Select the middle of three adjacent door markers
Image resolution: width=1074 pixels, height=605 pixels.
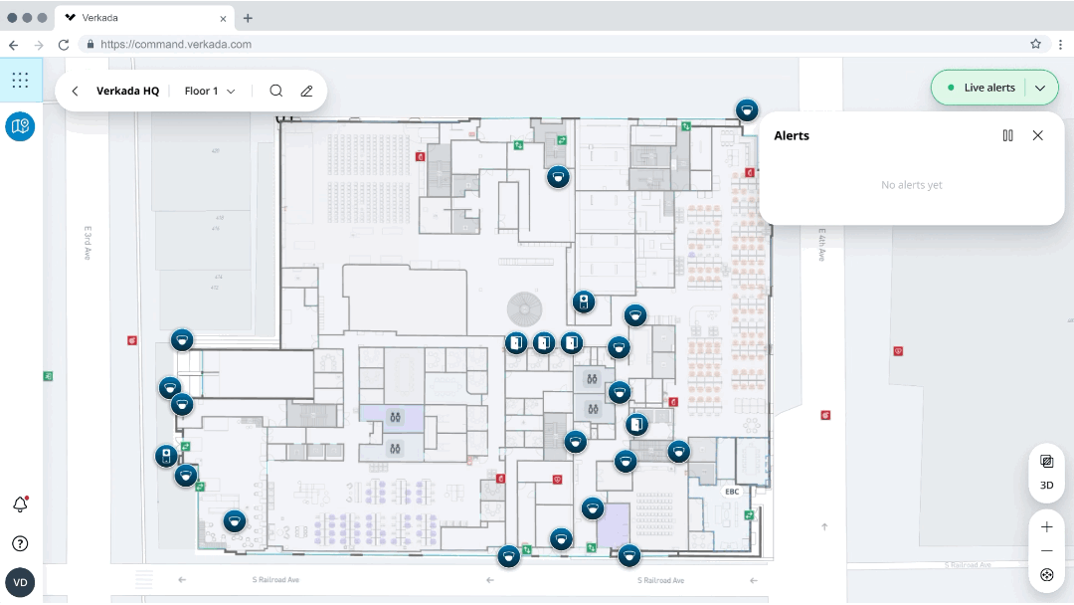544,342
